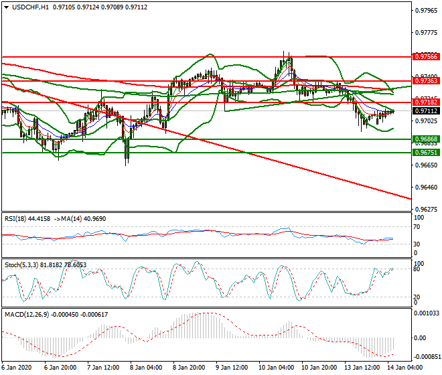Click the 8 Jan 04:00 time label
442x375 pixels.
click(x=146, y=368)
